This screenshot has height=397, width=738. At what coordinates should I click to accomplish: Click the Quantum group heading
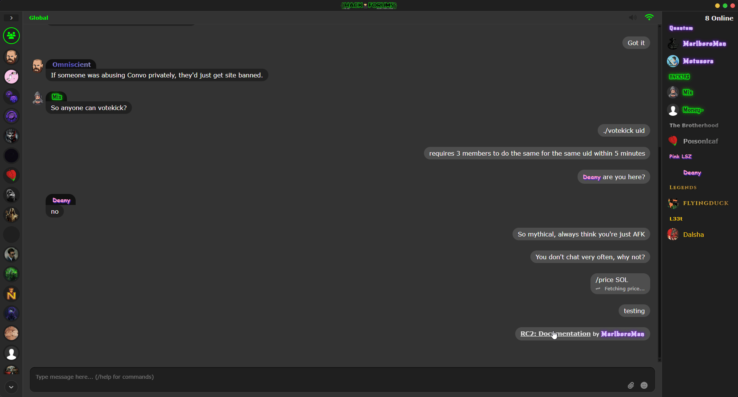681,28
